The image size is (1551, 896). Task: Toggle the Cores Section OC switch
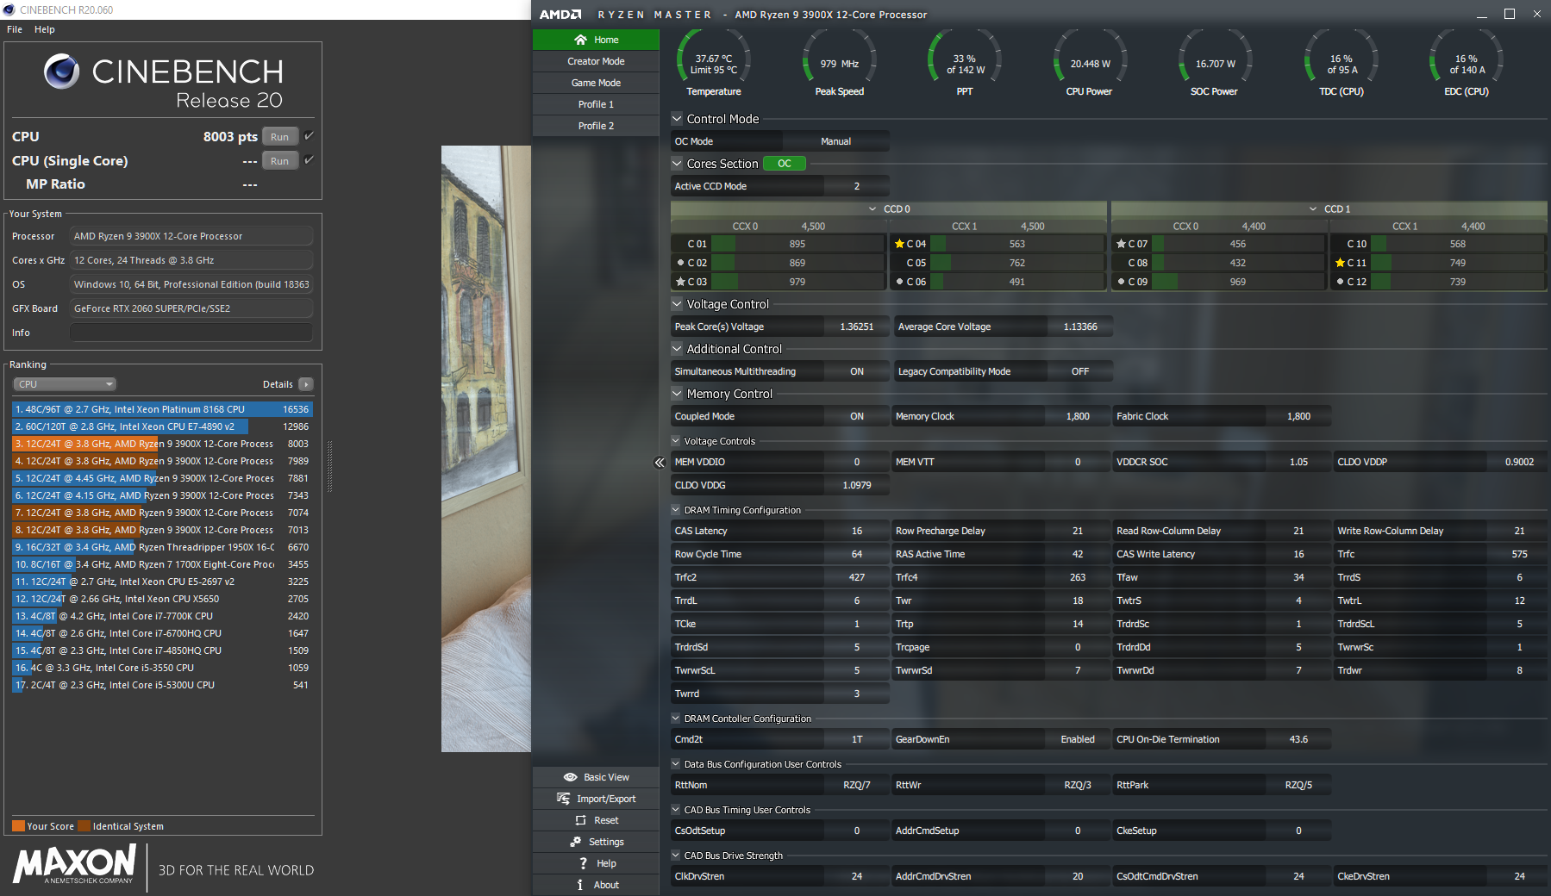(785, 164)
